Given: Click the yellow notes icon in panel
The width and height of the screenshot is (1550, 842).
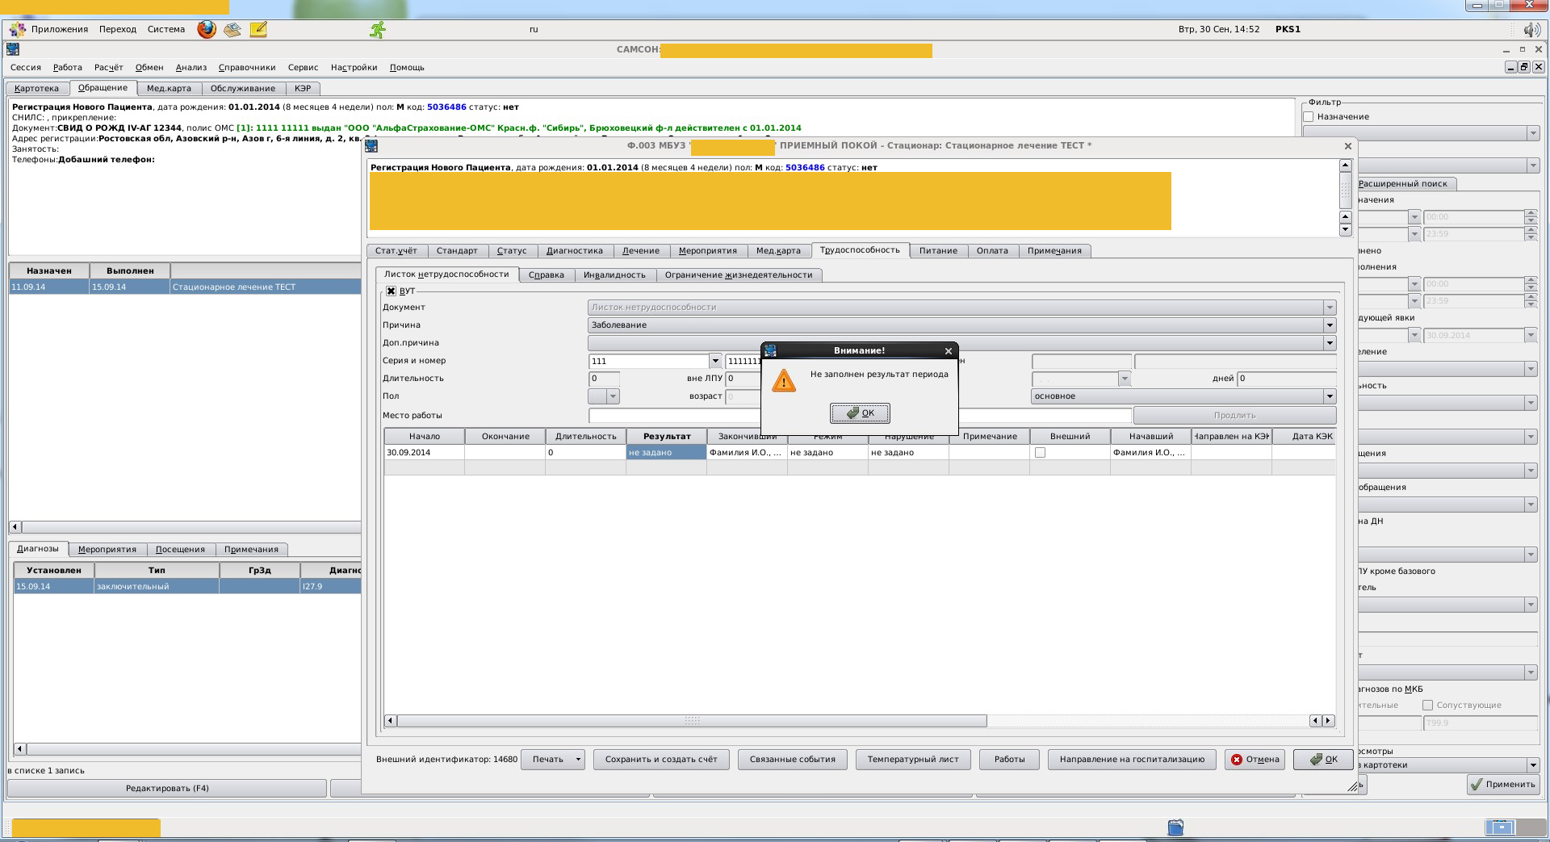Looking at the screenshot, I should (258, 30).
